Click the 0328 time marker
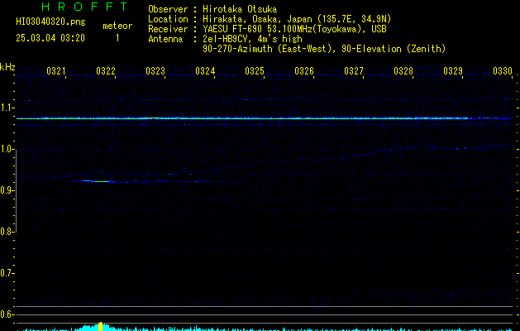Image resolution: width=520 pixels, height=331 pixels. (403, 71)
